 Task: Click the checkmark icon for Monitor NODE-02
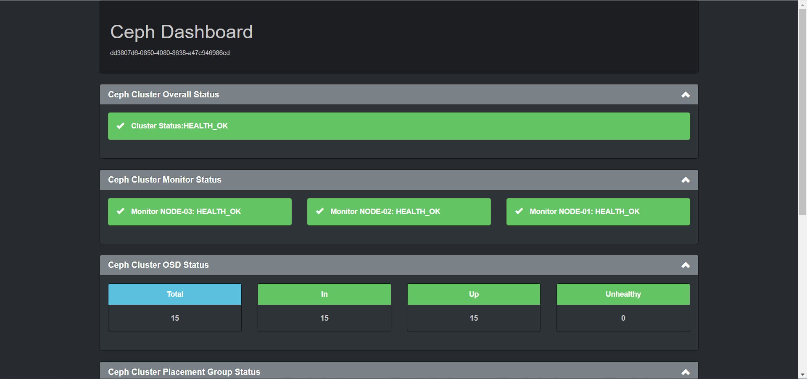point(320,212)
